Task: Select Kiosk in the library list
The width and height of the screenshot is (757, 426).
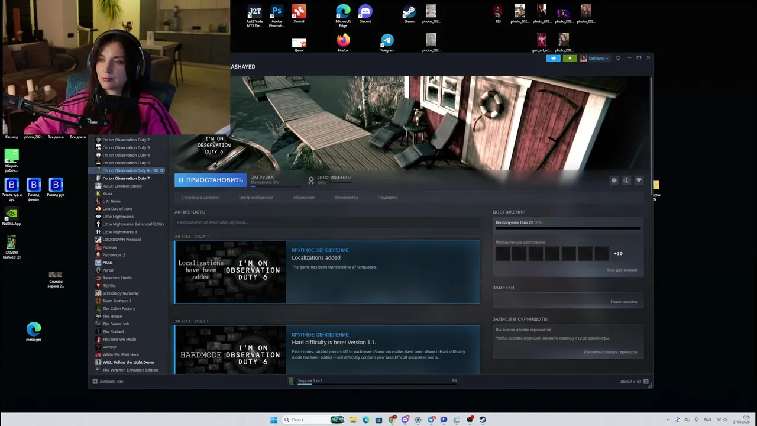Action: click(107, 193)
